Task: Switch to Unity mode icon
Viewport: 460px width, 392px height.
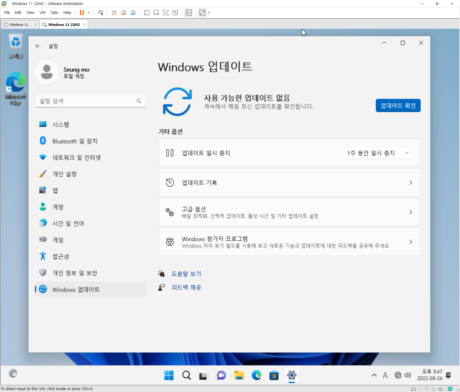Action: [175, 13]
